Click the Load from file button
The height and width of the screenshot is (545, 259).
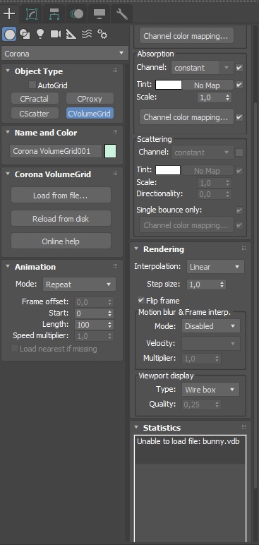pos(61,196)
